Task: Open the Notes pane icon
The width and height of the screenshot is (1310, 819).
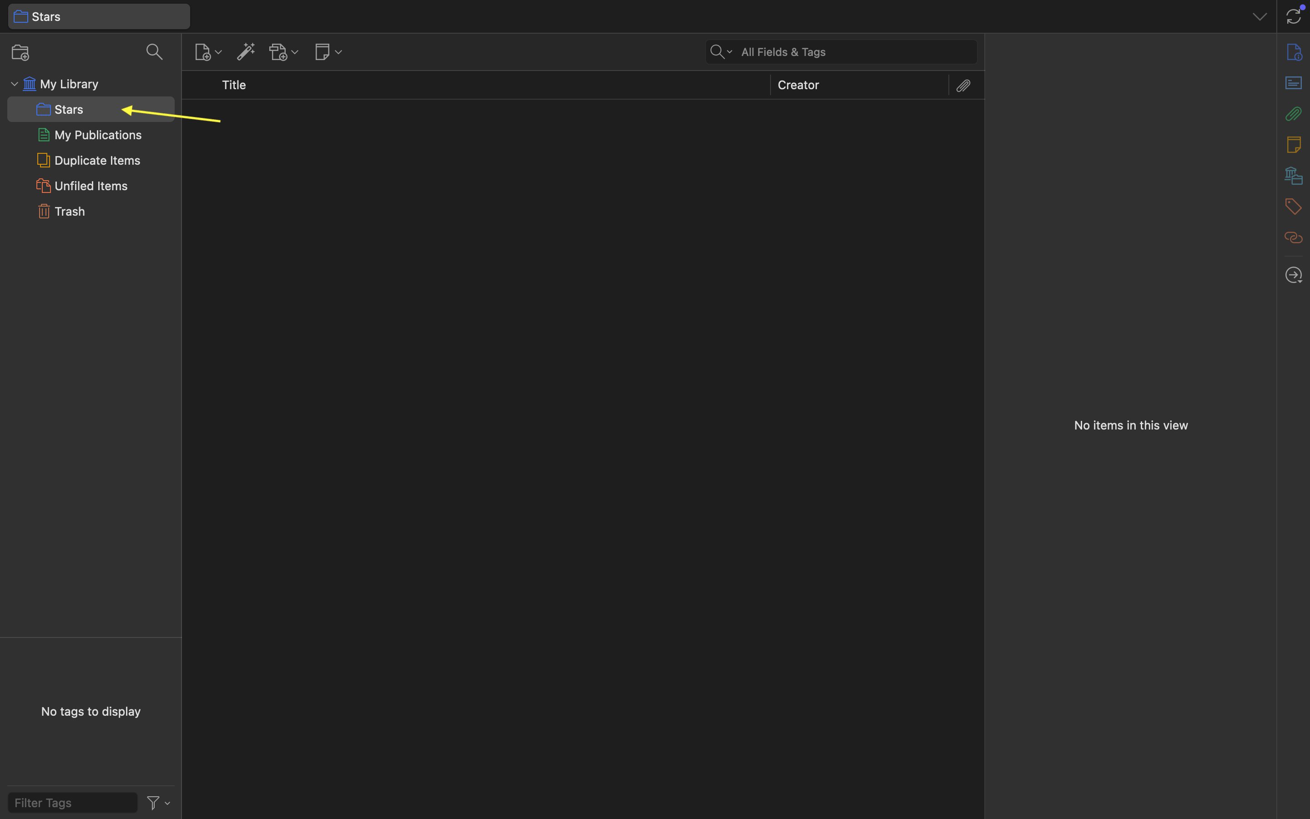Action: coord(1294,145)
